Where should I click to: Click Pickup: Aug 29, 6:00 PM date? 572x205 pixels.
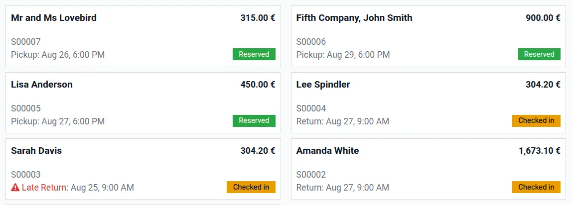click(x=343, y=54)
